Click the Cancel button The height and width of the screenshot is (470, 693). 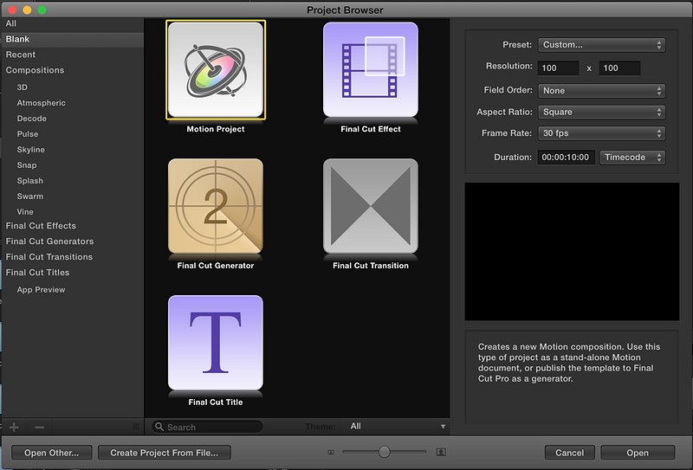pyautogui.click(x=570, y=453)
